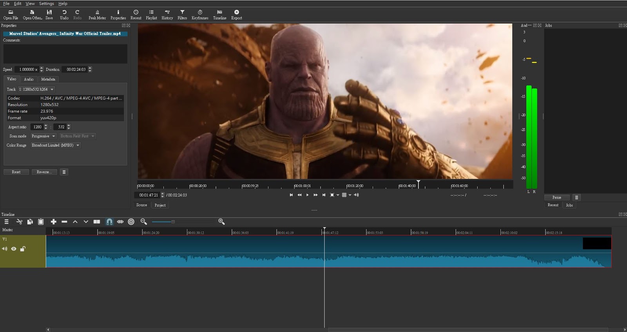Click the timeline zoom in magnifier

point(221,222)
